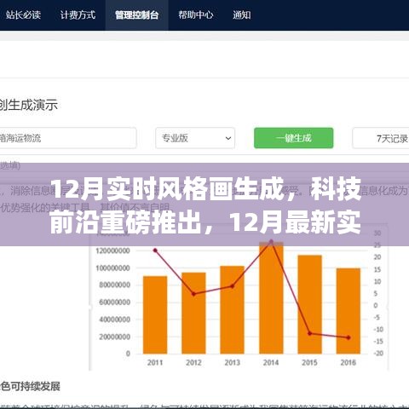
Task: Click the 2014 axis year label
Action: (271, 362)
